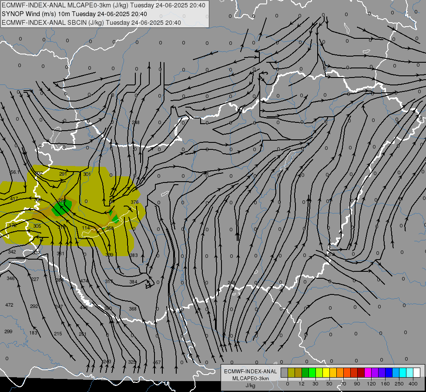426x392 pixels.
Task: Click the dark blue legend swatch after 160
Action: pyautogui.click(x=389, y=372)
